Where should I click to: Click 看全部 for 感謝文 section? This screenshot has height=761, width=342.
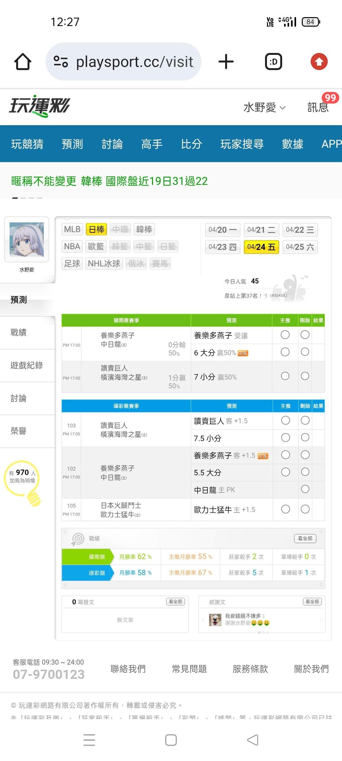[x=312, y=602]
